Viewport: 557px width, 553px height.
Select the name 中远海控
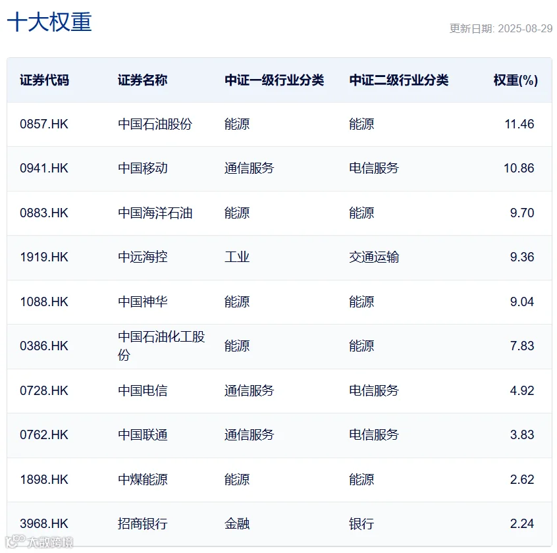point(142,257)
